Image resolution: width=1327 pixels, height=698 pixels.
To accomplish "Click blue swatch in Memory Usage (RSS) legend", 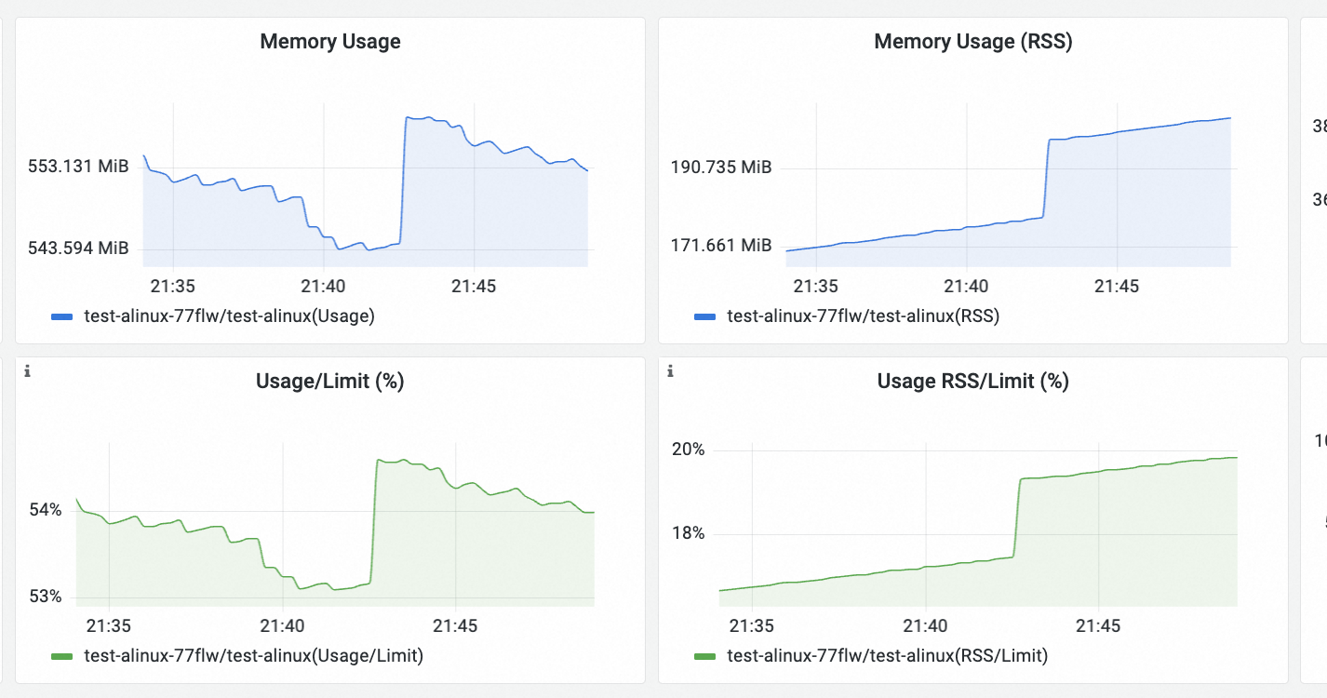I will [705, 316].
